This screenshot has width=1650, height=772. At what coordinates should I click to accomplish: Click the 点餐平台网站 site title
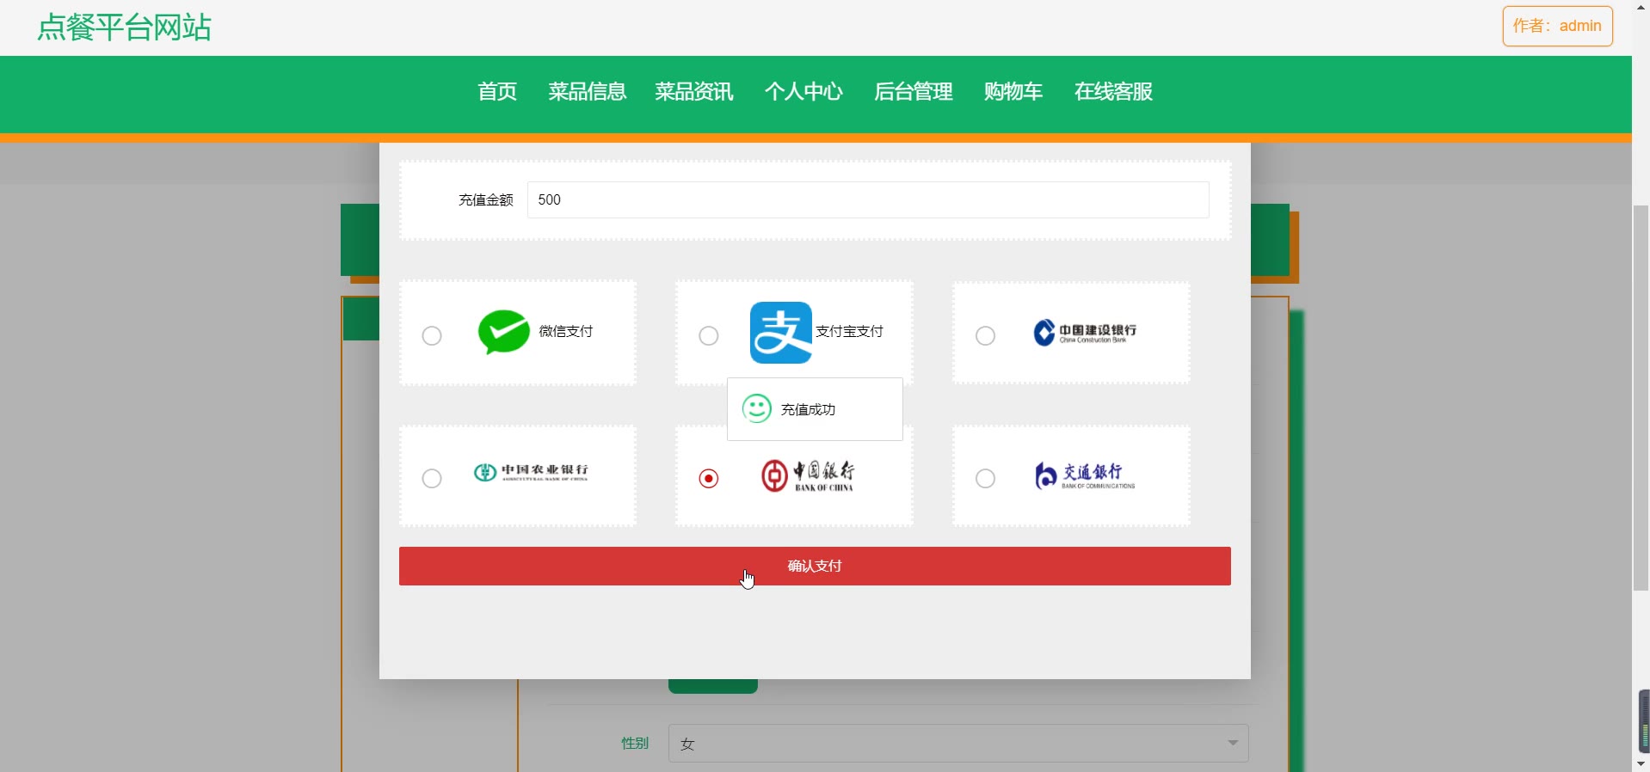(x=125, y=28)
